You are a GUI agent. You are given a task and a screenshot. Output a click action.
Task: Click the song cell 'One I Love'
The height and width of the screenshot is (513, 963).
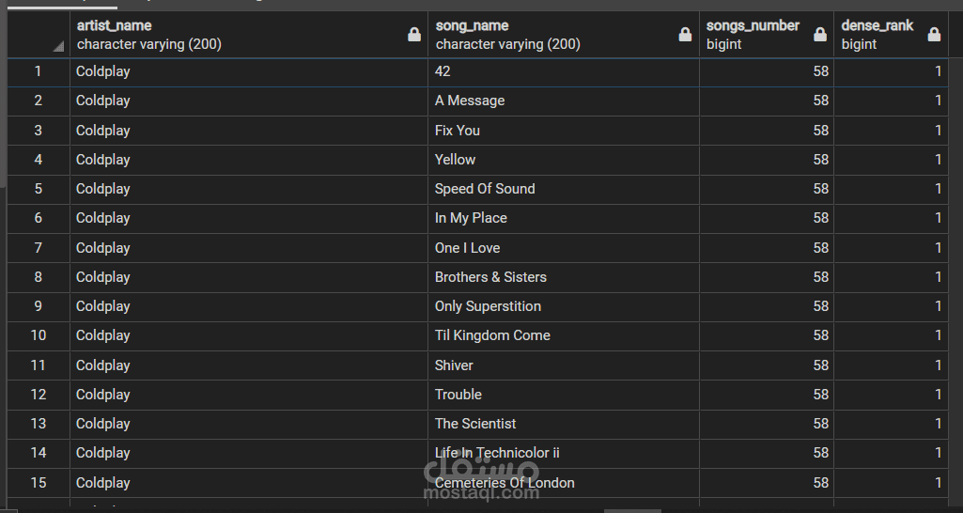[563, 248]
